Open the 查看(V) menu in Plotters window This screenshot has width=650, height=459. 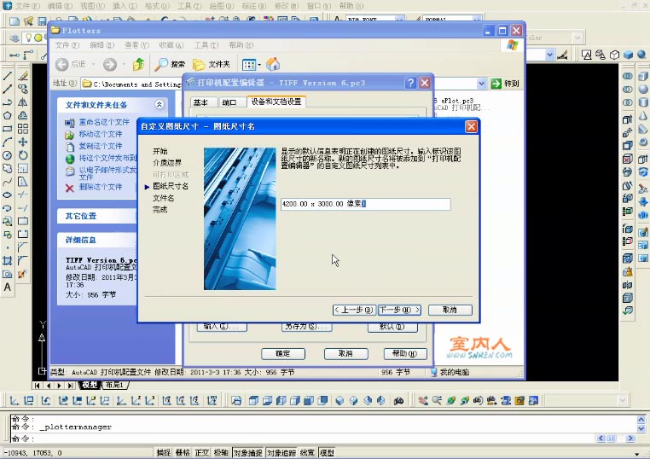136,44
